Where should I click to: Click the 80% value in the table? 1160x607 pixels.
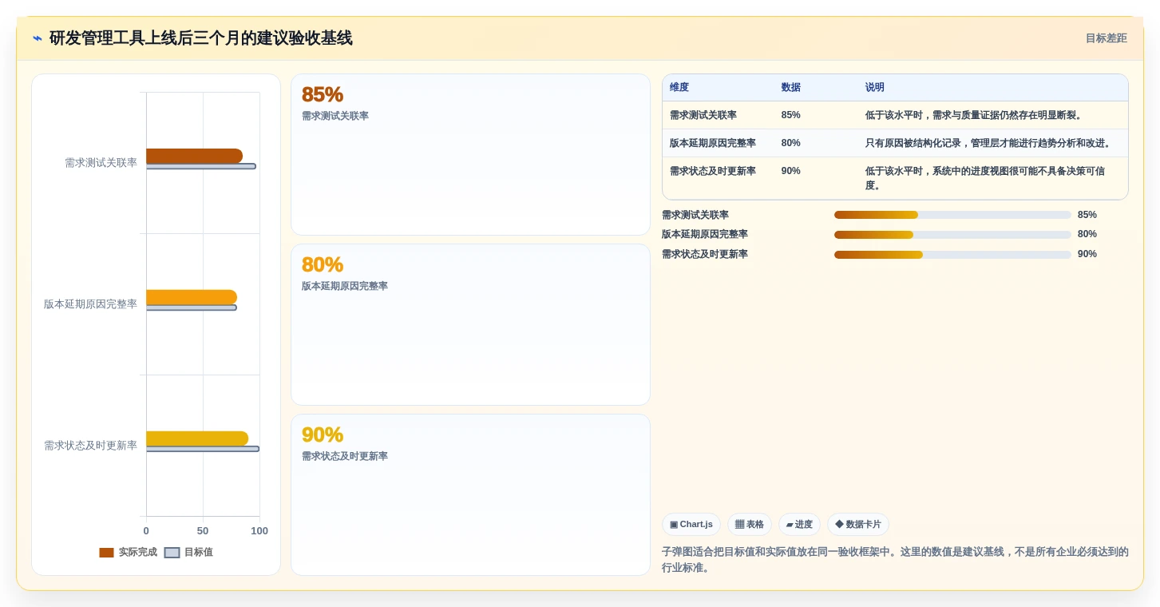click(791, 143)
